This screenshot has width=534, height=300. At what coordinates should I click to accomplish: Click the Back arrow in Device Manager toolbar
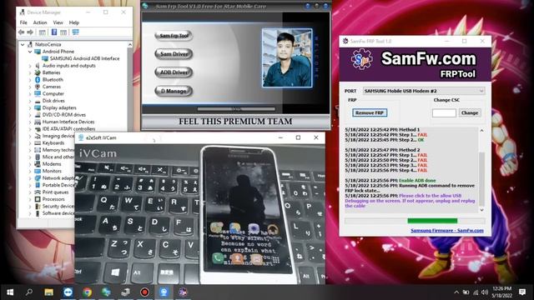pyautogui.click(x=21, y=32)
